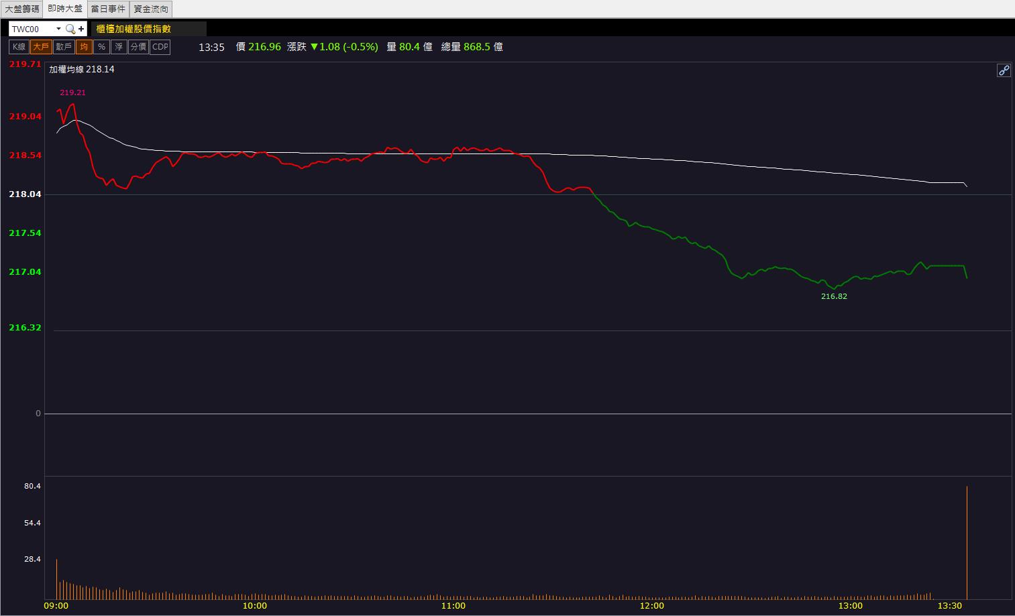Image resolution: width=1015 pixels, height=616 pixels.
Task: Switch to the 當日事件 tab
Action: tap(108, 9)
